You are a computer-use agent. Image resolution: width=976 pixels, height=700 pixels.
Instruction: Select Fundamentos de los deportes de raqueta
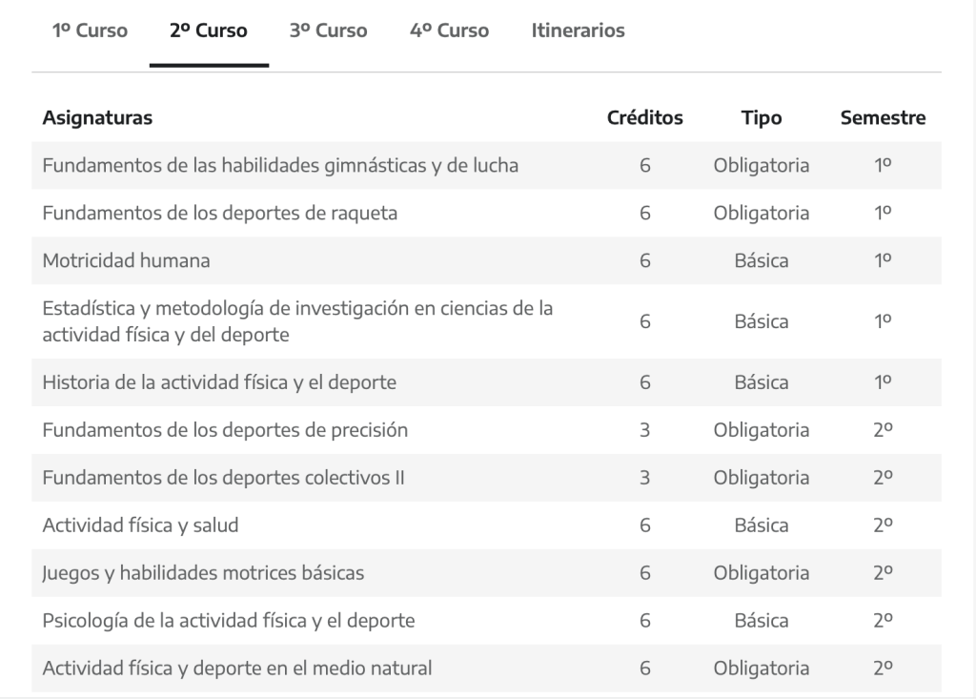[x=220, y=213]
